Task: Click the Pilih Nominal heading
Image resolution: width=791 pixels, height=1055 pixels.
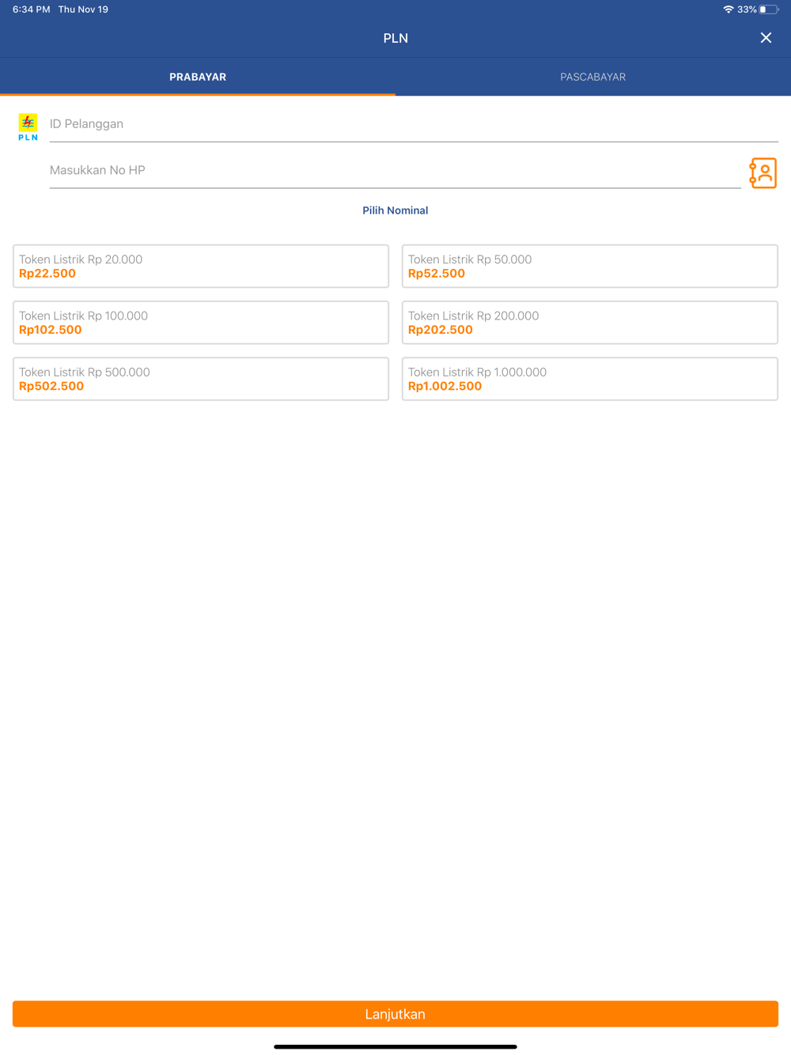Action: 395,210
